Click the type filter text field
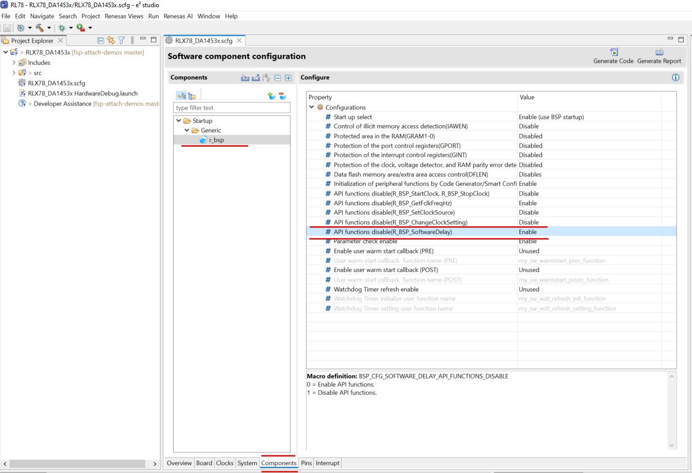The image size is (692, 473). 232,108
